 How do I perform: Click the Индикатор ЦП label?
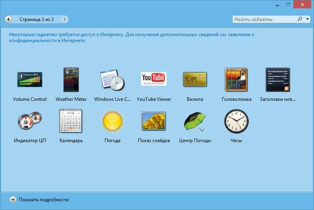(30, 141)
